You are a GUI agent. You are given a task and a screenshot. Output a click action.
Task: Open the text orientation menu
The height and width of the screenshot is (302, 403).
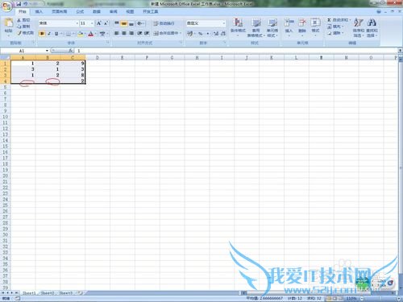tap(140, 23)
